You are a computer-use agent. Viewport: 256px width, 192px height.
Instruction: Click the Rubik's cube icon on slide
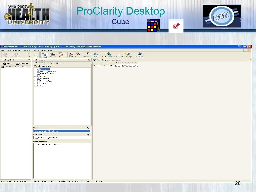pos(154,26)
